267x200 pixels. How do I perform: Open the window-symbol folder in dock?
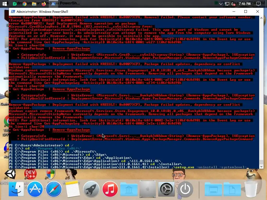pyautogui.click(x=213, y=189)
